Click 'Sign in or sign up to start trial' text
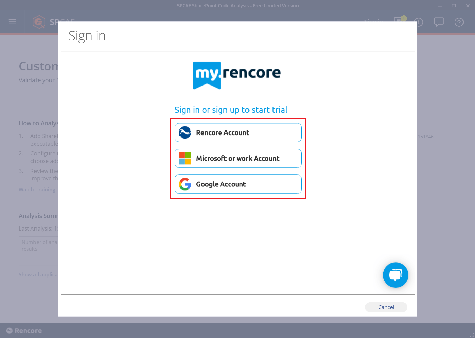This screenshot has width=475, height=338. coord(231,110)
